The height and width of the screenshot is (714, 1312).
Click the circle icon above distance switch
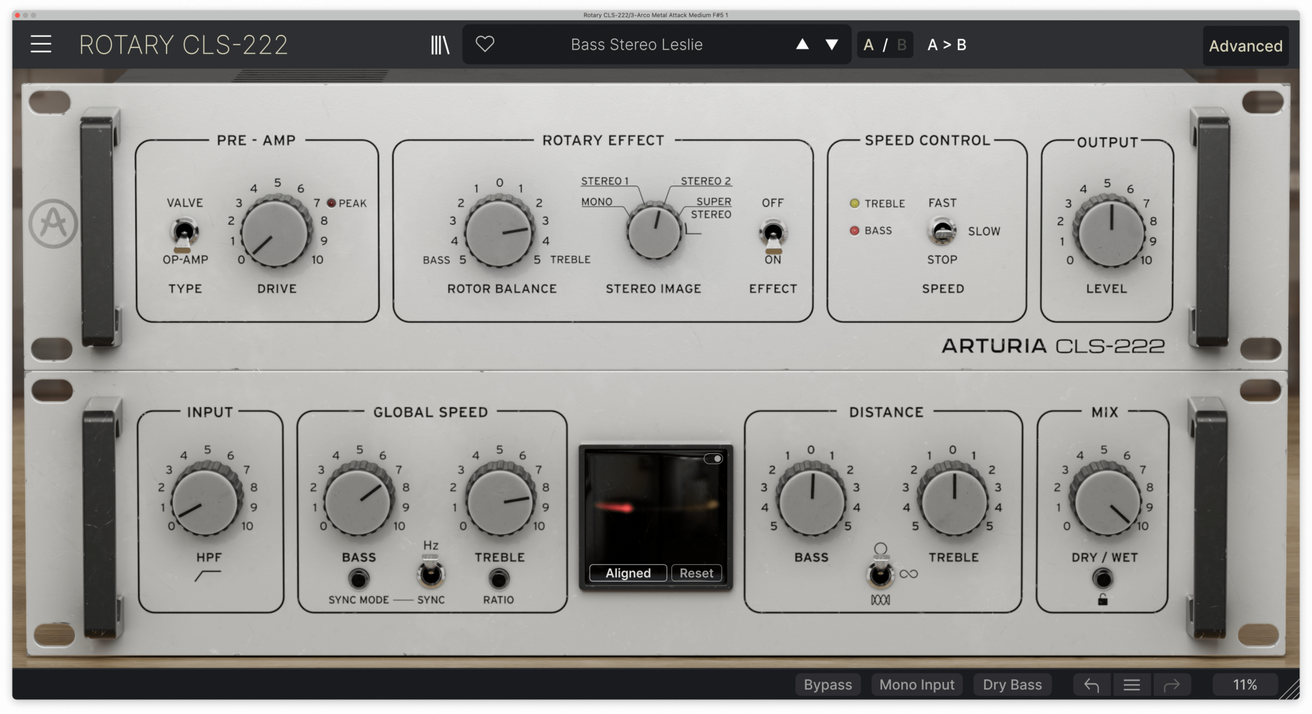(880, 549)
